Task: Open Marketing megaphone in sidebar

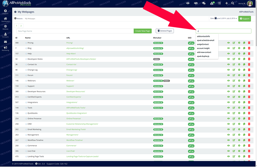Action: pos(5,48)
